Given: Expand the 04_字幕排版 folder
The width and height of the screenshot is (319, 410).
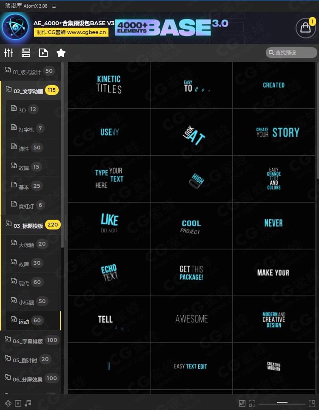Looking at the screenshot, I should (x=30, y=340).
